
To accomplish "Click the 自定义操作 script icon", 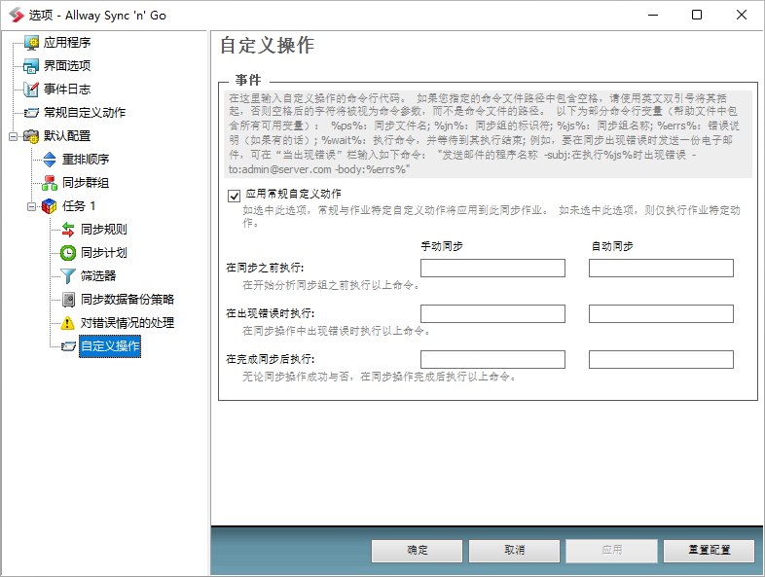I will coord(68,346).
